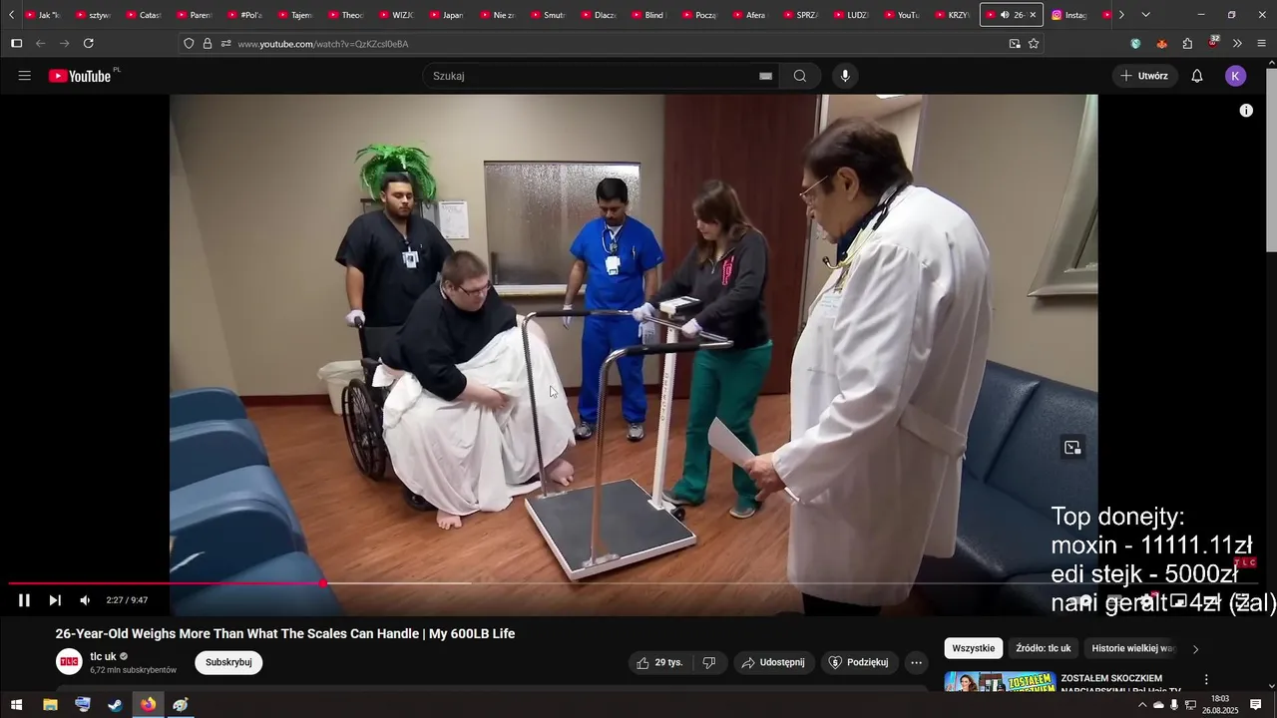Show hidden system tray icons

tap(1142, 705)
